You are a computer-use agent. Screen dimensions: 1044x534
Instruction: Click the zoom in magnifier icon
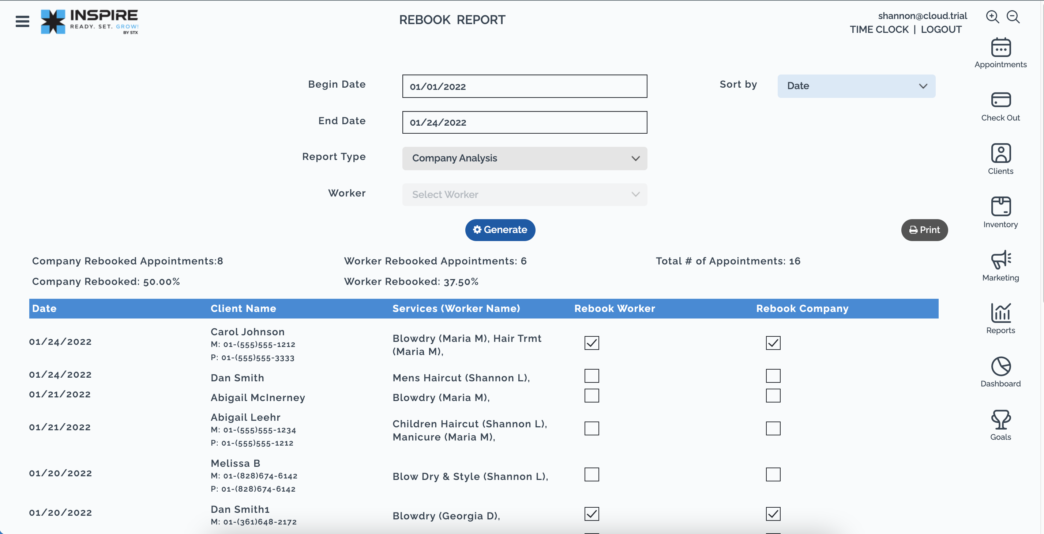coord(992,16)
